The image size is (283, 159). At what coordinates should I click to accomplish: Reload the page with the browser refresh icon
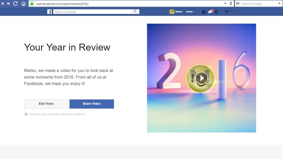(15, 4)
